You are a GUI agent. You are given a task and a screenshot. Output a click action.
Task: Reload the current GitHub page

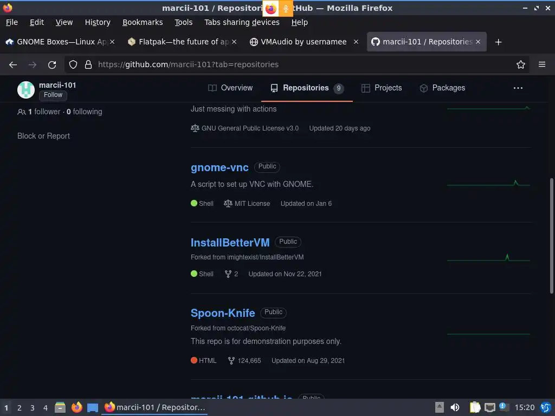point(52,65)
